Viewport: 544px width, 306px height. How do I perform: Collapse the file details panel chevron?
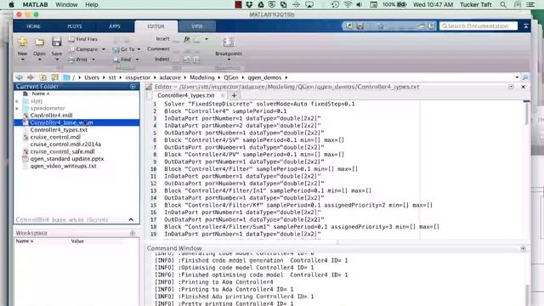[131, 219]
